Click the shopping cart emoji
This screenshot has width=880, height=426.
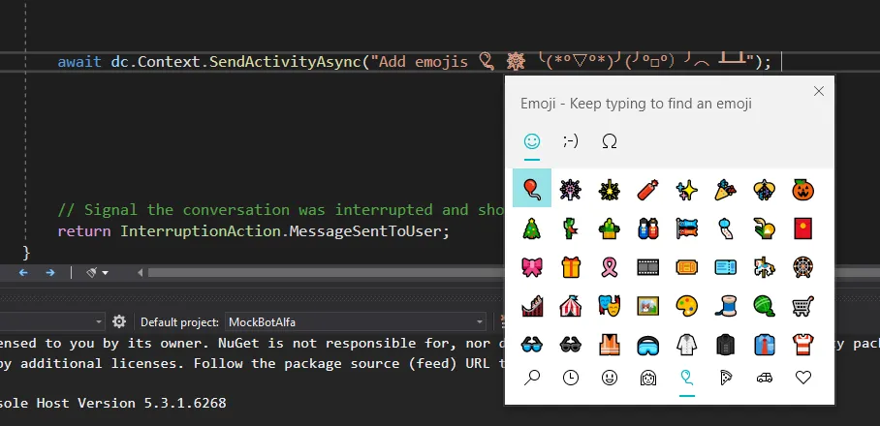tap(802, 305)
